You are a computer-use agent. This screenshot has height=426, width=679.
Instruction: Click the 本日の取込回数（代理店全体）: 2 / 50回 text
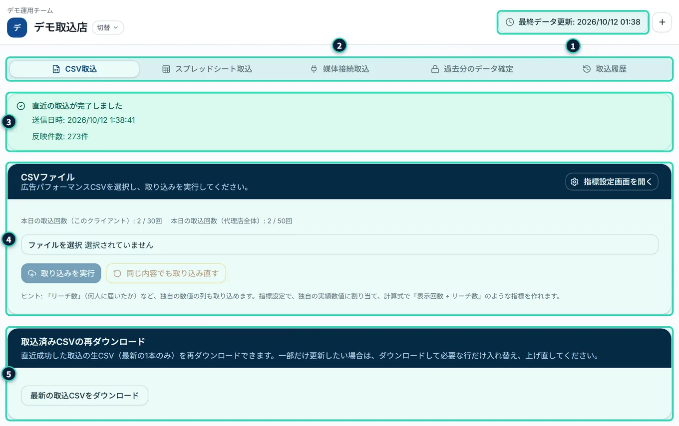click(x=231, y=220)
